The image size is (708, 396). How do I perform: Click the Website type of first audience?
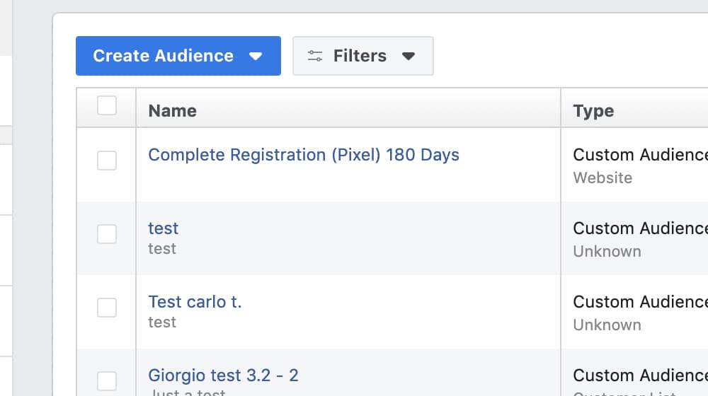click(603, 178)
